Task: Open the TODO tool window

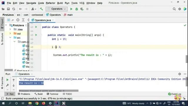Action: [67, 94]
